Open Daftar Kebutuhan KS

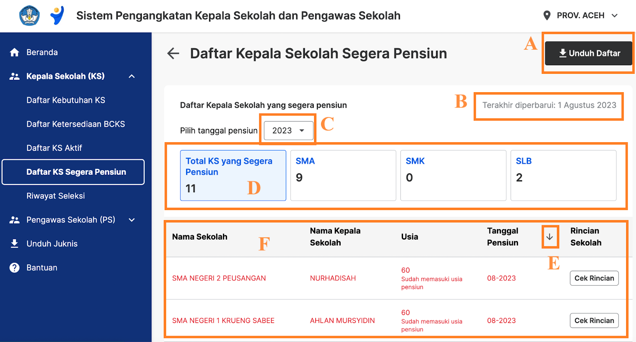(66, 100)
